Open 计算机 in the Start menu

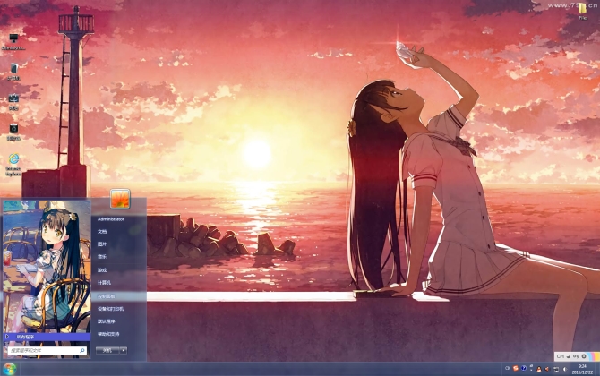point(104,283)
